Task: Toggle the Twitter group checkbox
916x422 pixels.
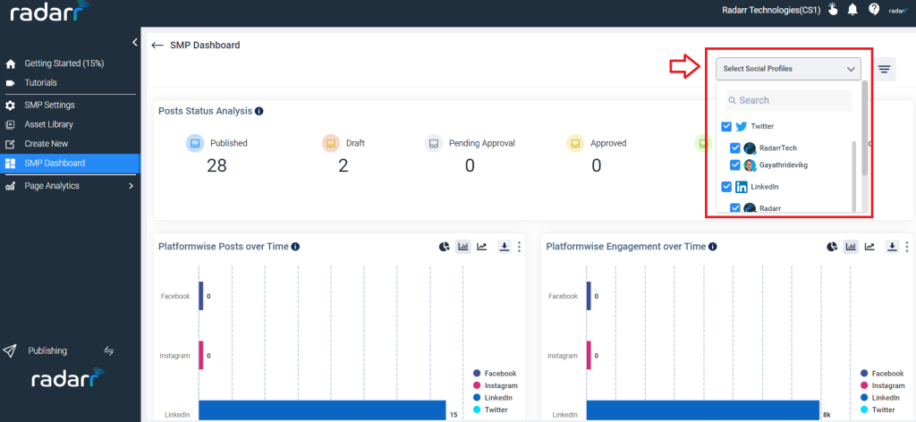Action: point(726,126)
